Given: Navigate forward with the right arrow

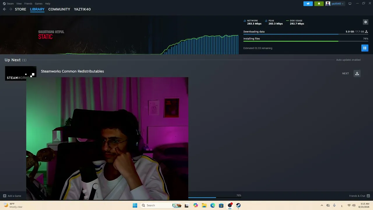Looking at the screenshot, I should [x=10, y=9].
